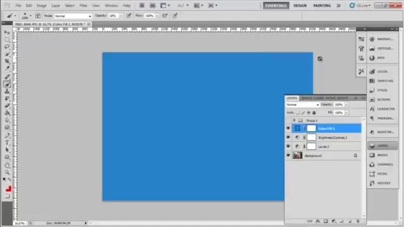Click the add layer mask icon
The height and width of the screenshot is (227, 404).
(326, 221)
